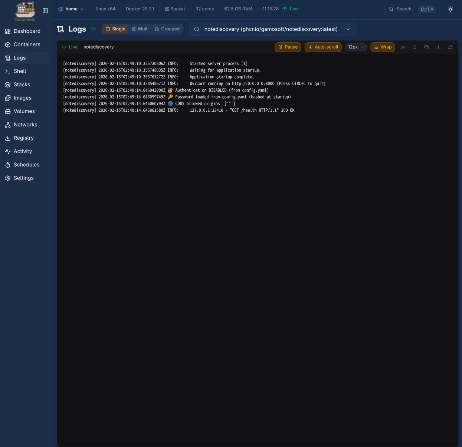Open the Networks page
This screenshot has height=447, width=462.
pos(25,124)
